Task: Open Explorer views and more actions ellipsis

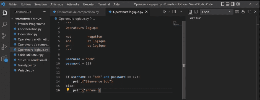Action: pyautogui.click(x=45, y=12)
